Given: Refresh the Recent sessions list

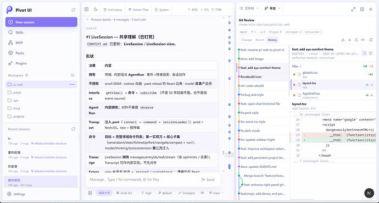Looking at the screenshot, I should [x=74, y=129].
